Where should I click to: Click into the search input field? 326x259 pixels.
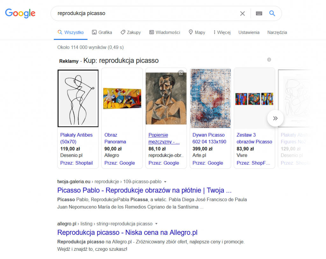point(145,13)
